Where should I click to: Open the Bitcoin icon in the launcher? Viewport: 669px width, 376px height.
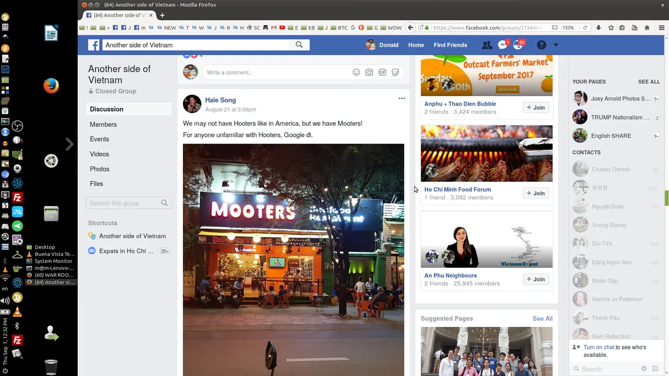coord(5,48)
